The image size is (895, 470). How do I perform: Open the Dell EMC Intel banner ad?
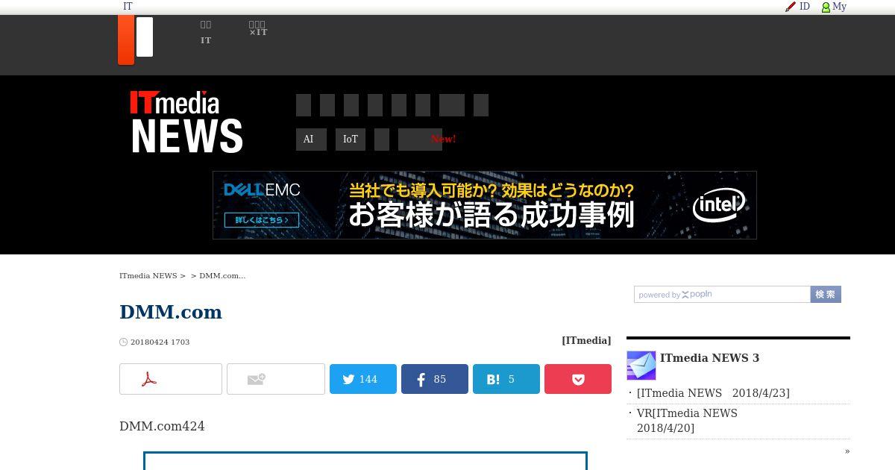pos(485,205)
